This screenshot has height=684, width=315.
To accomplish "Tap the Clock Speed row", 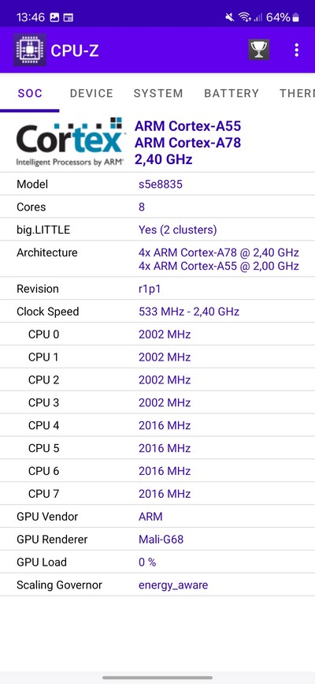I will (157, 312).
